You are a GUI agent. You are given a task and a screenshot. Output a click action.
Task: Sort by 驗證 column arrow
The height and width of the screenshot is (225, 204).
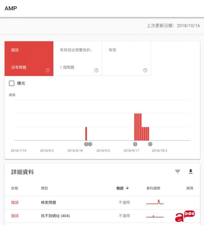pos(127,188)
